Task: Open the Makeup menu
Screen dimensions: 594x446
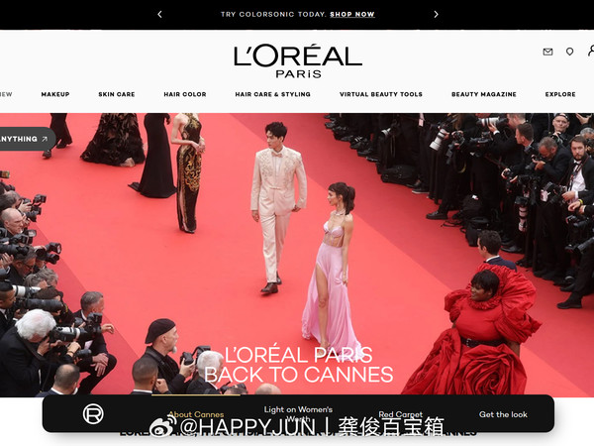Action: click(x=55, y=94)
